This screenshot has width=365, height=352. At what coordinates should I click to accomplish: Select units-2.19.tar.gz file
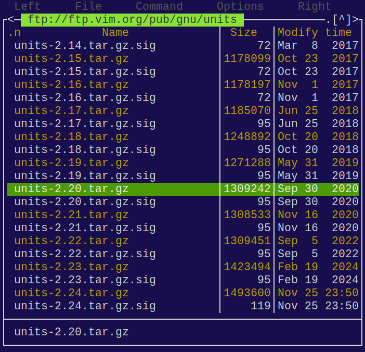(x=71, y=163)
